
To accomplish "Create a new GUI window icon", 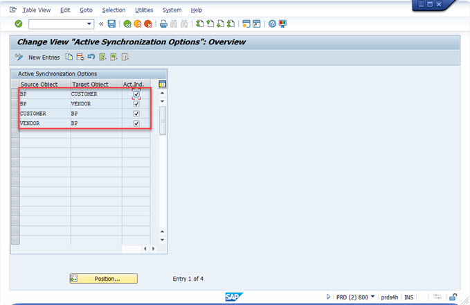I will click(246, 24).
